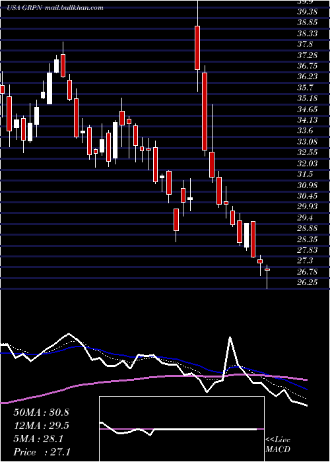Select the 37.8 price axis label
The height and width of the screenshot is (462, 330).
[305, 44]
